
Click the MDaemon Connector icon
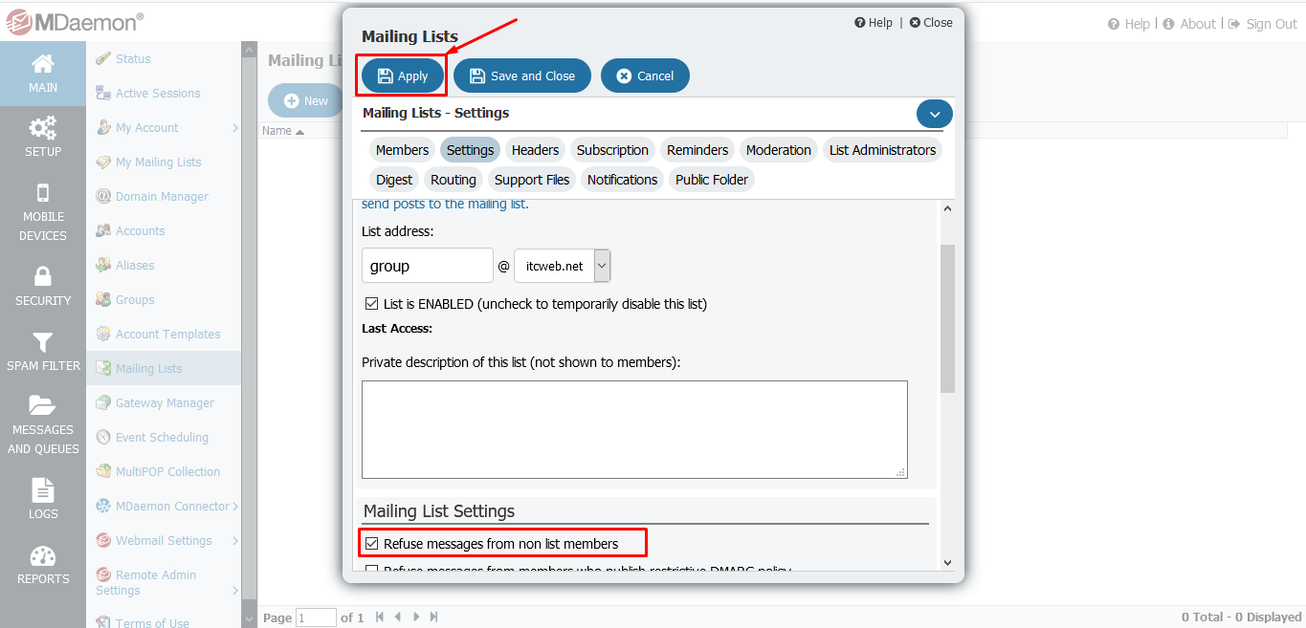103,506
